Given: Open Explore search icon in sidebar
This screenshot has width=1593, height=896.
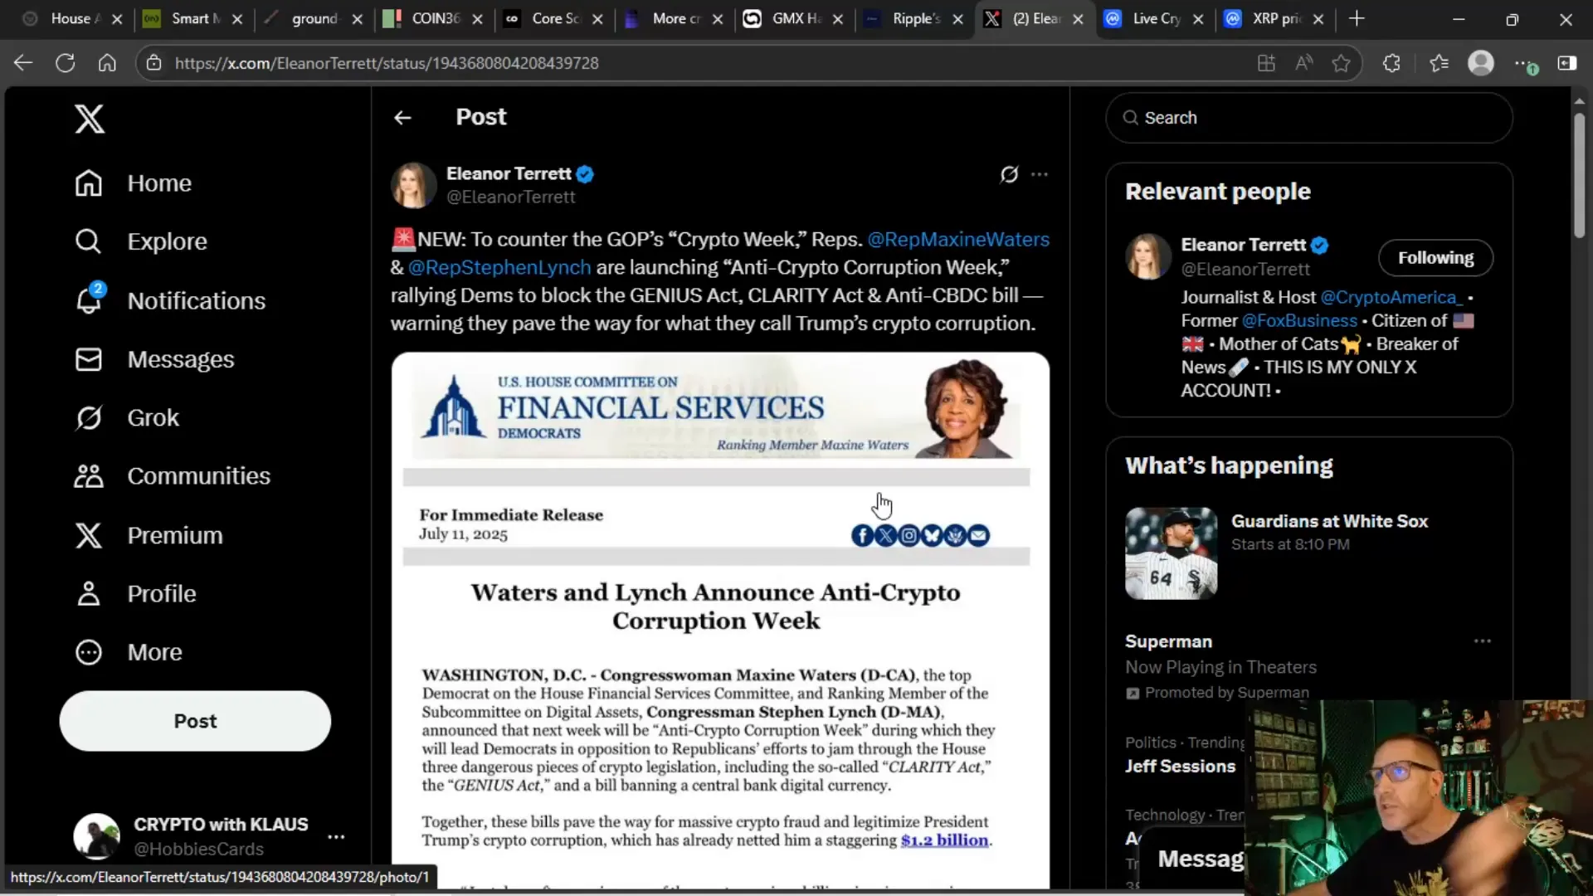Looking at the screenshot, I should click(x=88, y=241).
